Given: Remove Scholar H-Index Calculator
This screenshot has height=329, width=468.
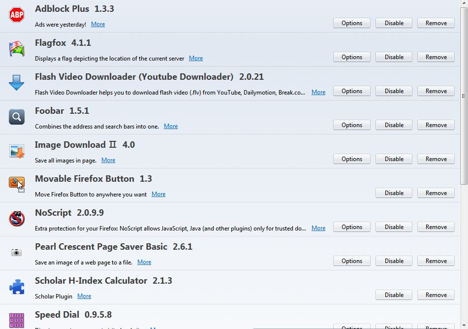Looking at the screenshot, I should click(x=436, y=295).
